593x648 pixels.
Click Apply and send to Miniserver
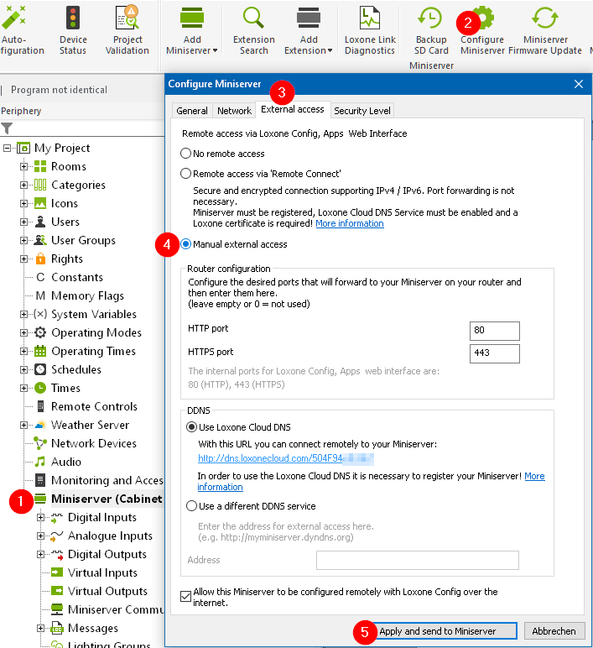[437, 631]
